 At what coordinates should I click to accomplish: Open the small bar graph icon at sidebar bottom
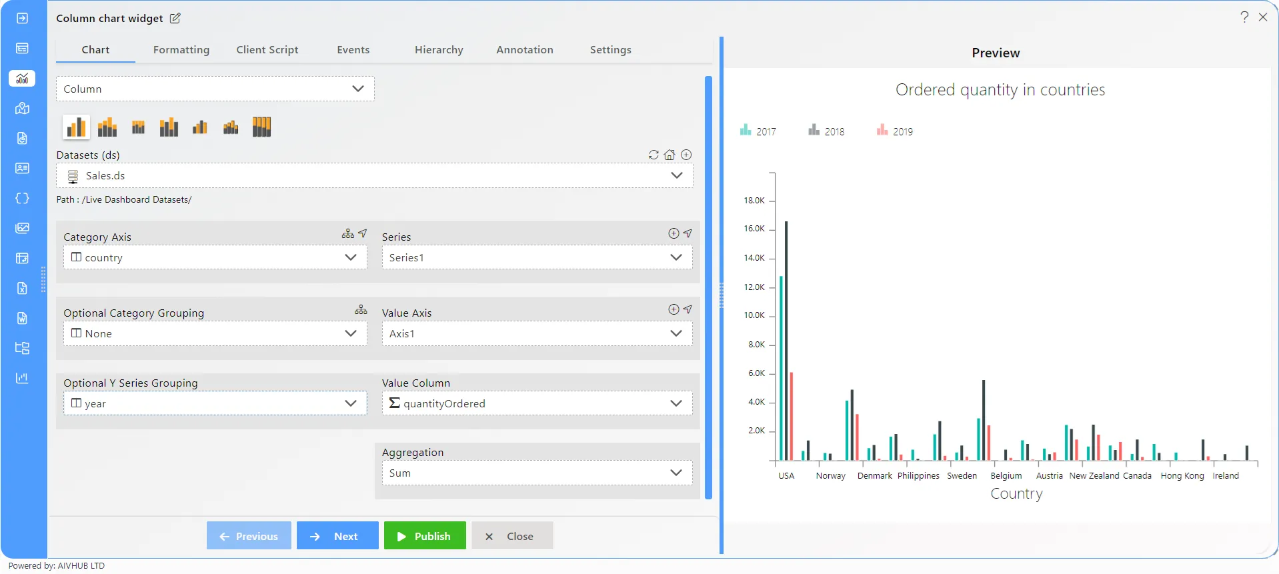coord(22,378)
